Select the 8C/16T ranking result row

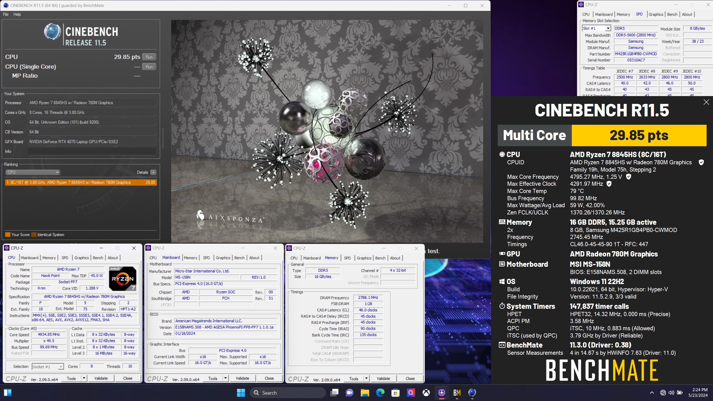pos(81,182)
